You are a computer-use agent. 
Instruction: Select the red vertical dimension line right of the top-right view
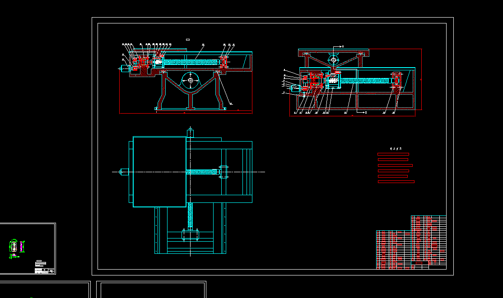pos(422,79)
